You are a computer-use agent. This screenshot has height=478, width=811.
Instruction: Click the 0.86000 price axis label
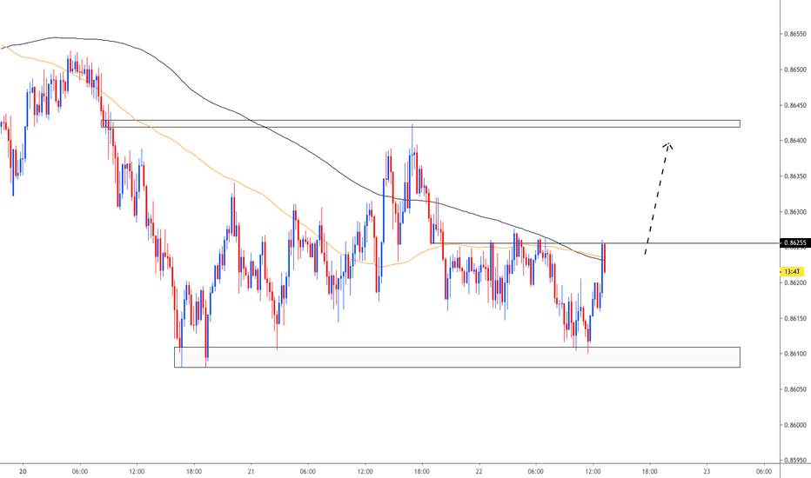point(794,425)
